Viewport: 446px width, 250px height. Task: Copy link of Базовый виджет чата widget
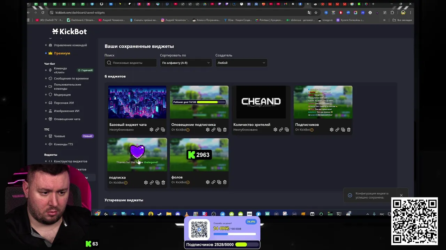[157, 130]
